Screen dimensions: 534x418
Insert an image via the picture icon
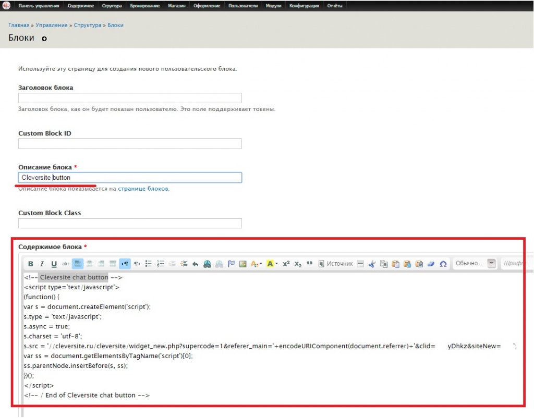click(x=242, y=264)
